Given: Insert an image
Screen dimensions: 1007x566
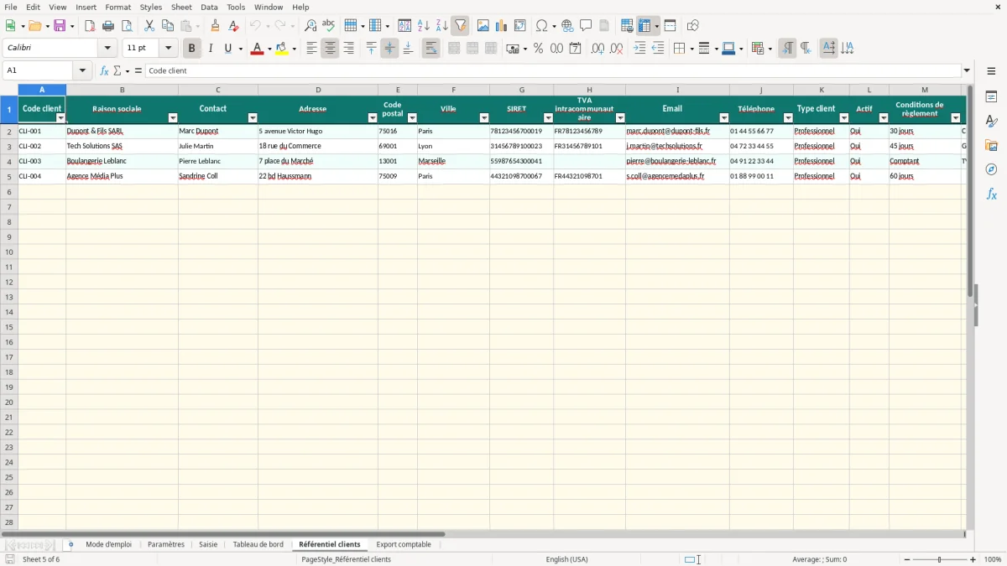Looking at the screenshot, I should [x=483, y=26].
